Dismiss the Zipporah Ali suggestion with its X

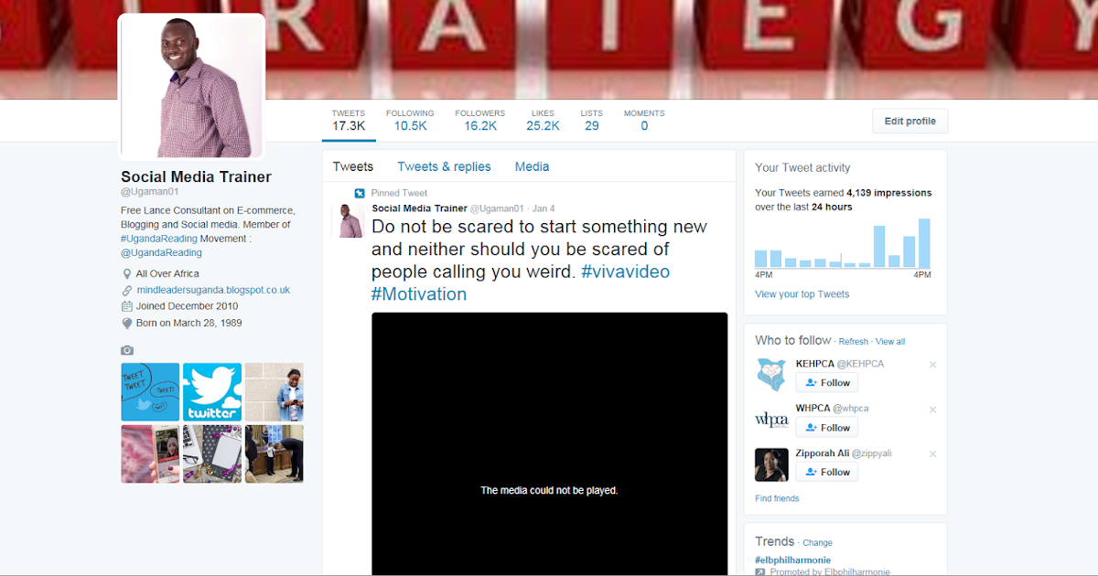tap(932, 453)
